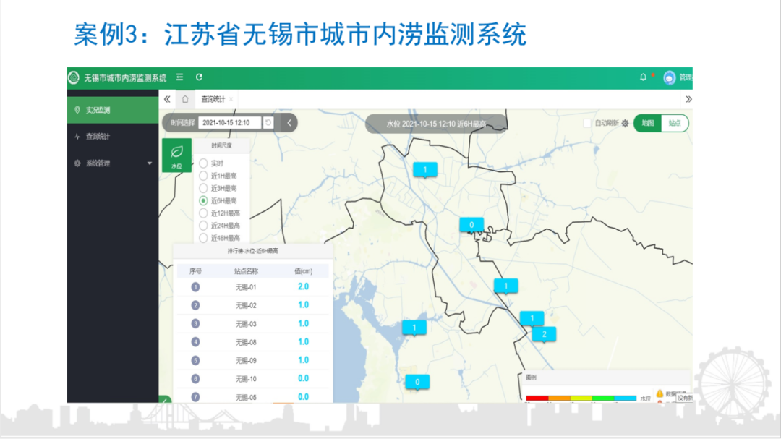Click the menu collapse hamburger icon
The width and height of the screenshot is (781, 439).
(x=180, y=77)
